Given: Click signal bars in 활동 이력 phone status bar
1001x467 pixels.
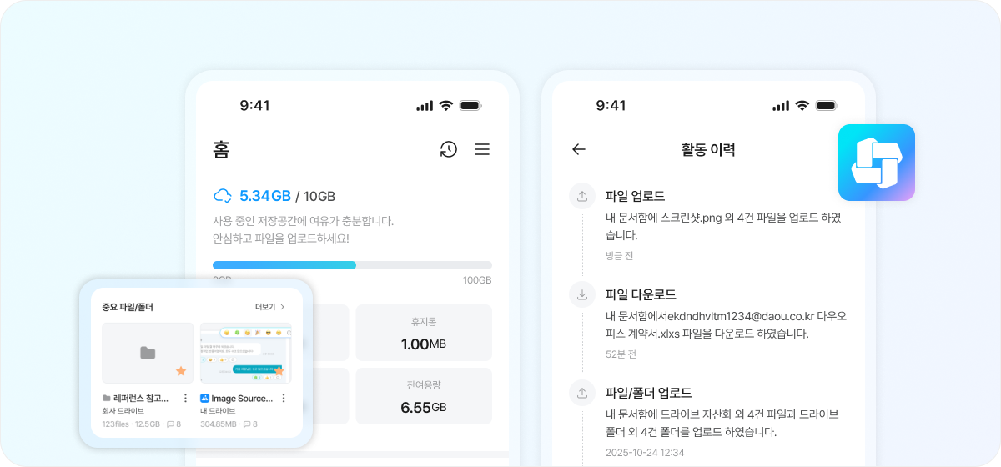Looking at the screenshot, I should pos(781,106).
